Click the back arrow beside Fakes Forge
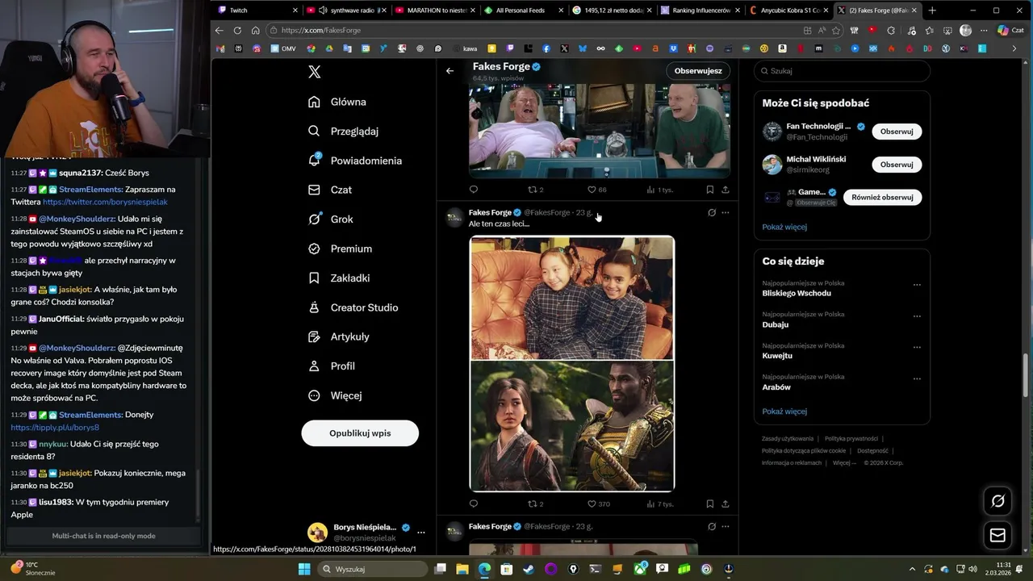 450,71
